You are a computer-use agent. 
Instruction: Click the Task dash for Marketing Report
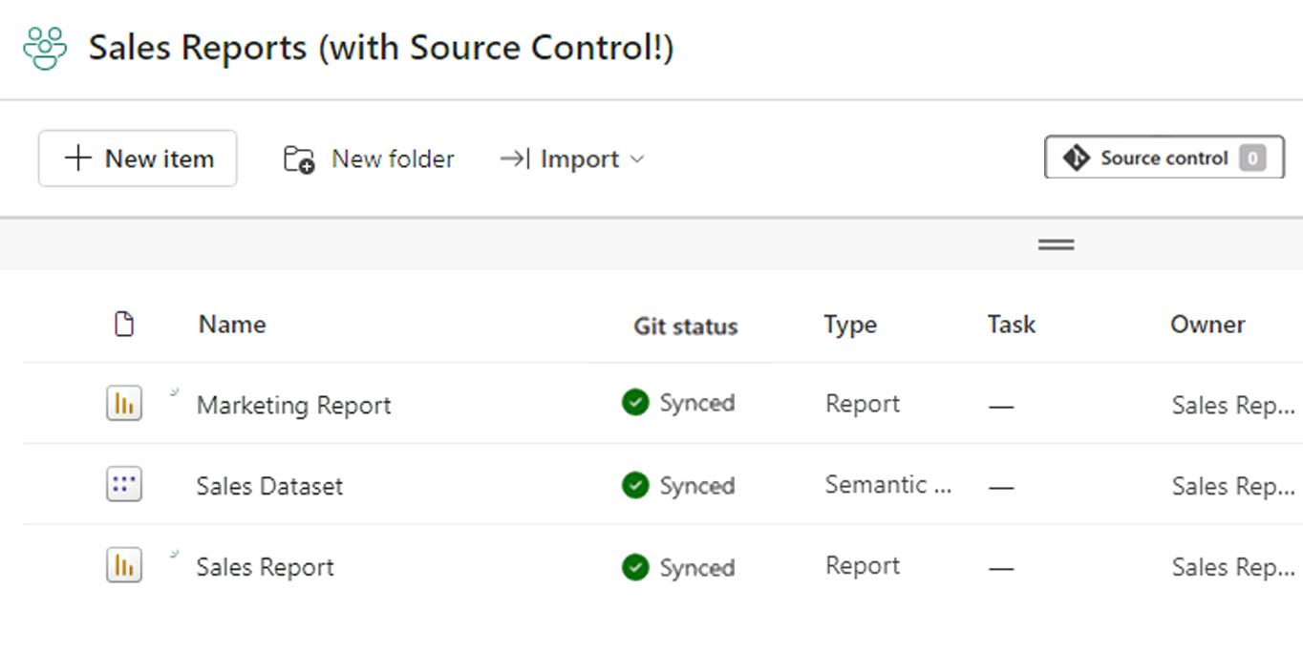pos(1001,407)
